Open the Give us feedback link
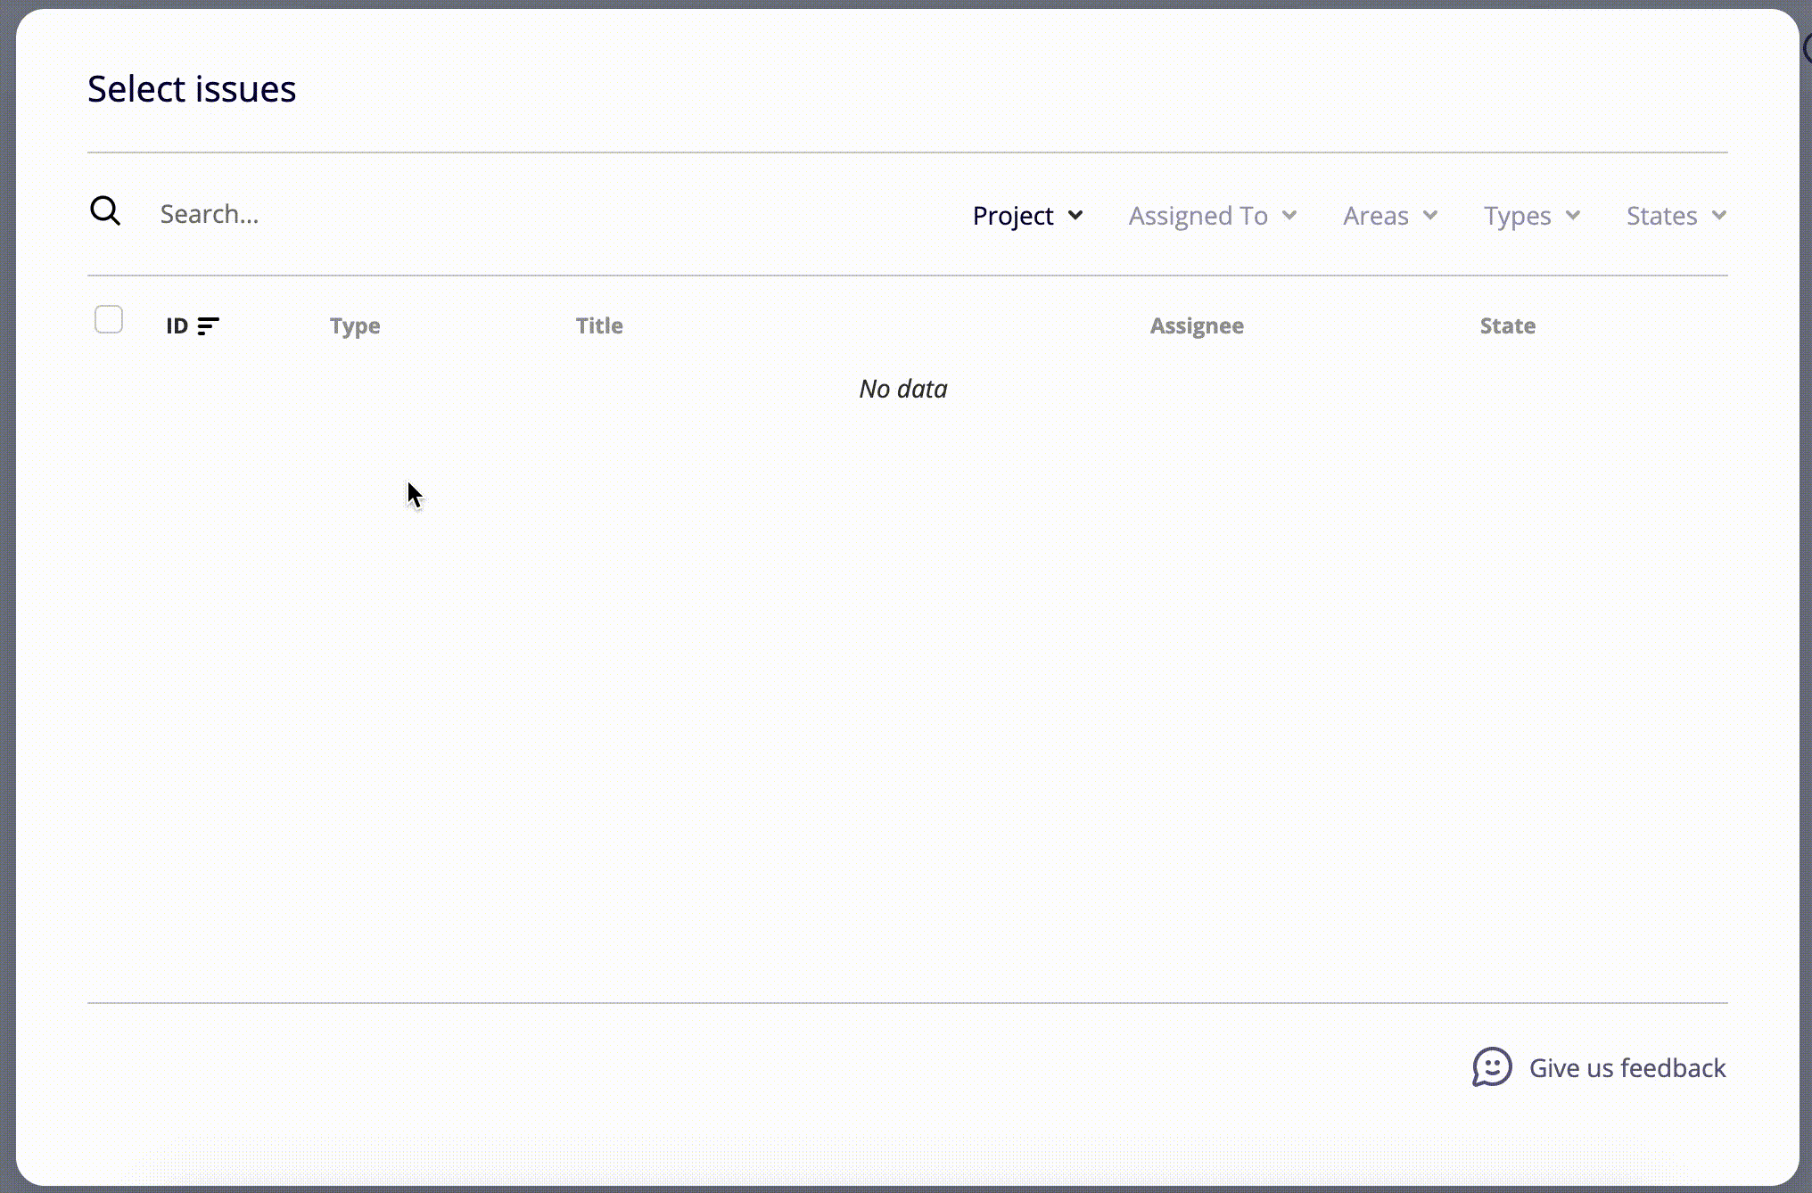Viewport: 1812px width, 1193px height. click(x=1627, y=1068)
